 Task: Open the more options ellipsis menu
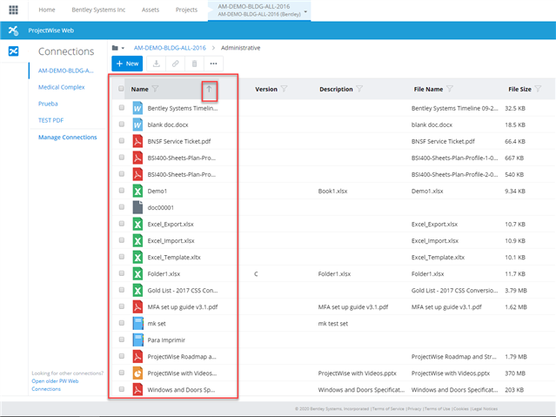click(x=213, y=64)
